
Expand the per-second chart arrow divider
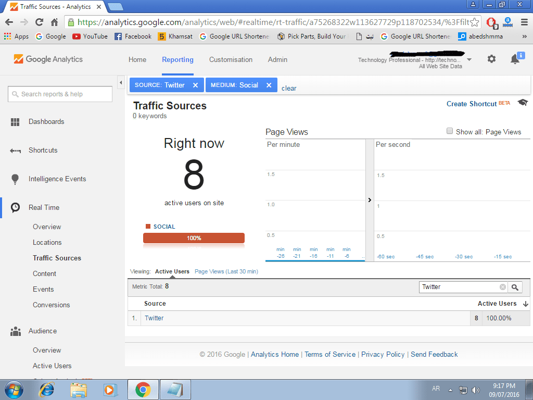point(370,200)
